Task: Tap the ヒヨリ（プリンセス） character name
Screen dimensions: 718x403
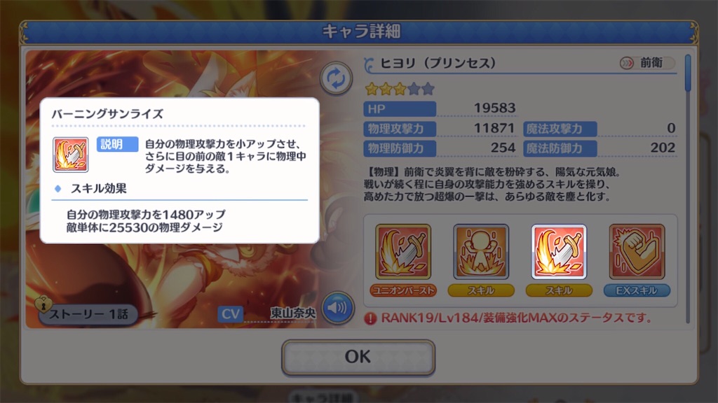Action: click(x=438, y=63)
